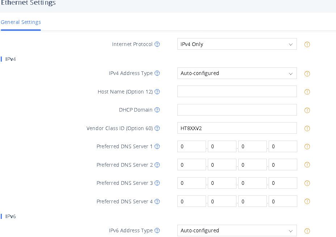The image size is (336, 237).
Task: Click help icon for Host Name (Option 12)
Action: coord(157,92)
